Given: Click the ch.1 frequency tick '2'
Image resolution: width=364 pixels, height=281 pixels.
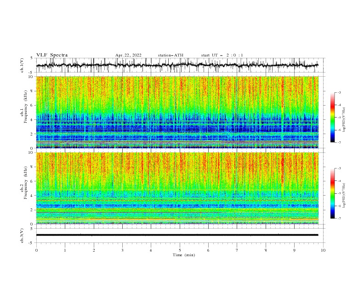Looking at the screenshot, I should 32,134.
